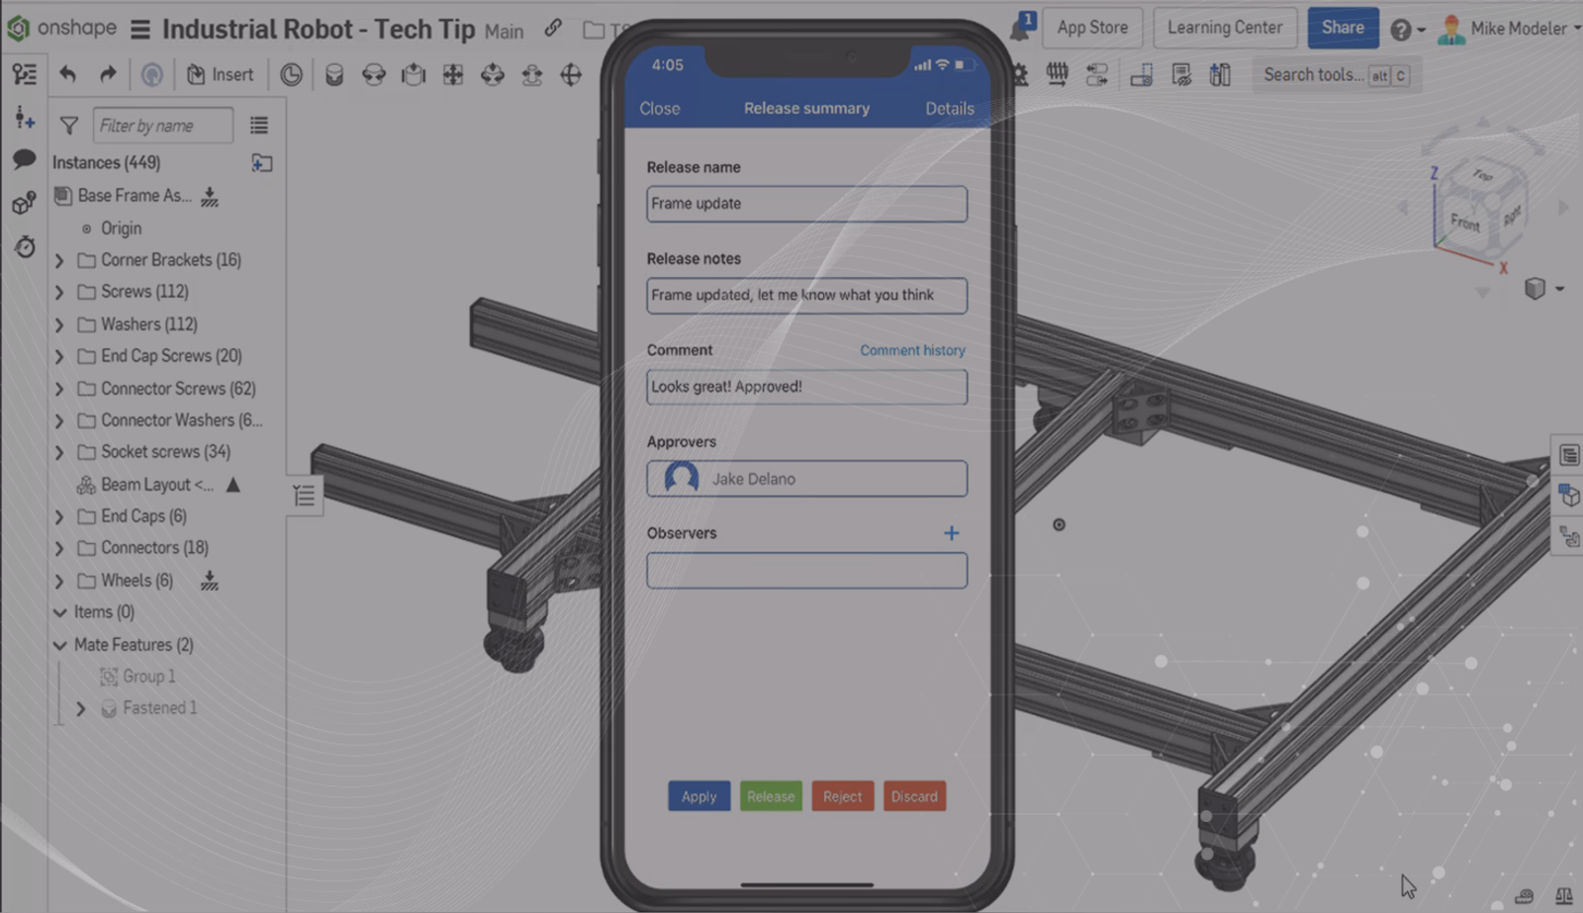Image resolution: width=1583 pixels, height=913 pixels.
Task: Click the Filter by name field
Action: tap(162, 126)
